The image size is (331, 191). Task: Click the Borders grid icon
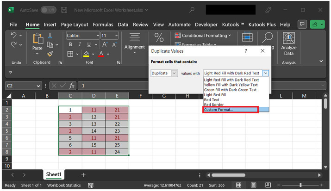coord(70,54)
